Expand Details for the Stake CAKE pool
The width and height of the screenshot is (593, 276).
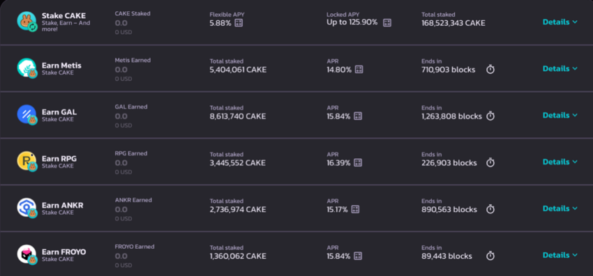click(560, 22)
